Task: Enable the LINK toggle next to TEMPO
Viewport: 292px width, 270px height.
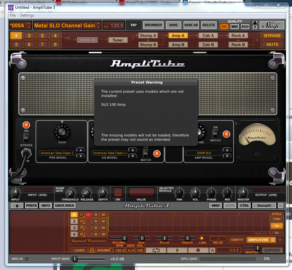Action: pos(202,238)
